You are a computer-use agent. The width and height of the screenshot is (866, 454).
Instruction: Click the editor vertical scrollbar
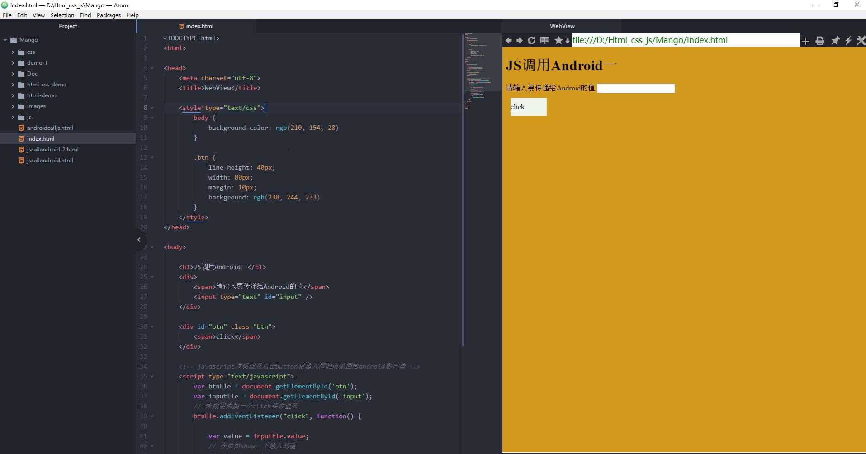(463, 190)
